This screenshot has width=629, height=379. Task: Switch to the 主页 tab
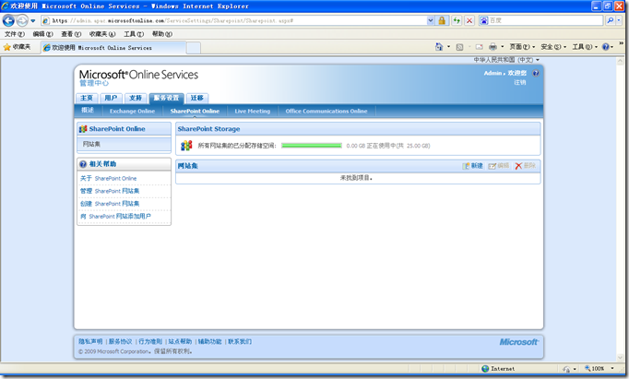coord(87,98)
